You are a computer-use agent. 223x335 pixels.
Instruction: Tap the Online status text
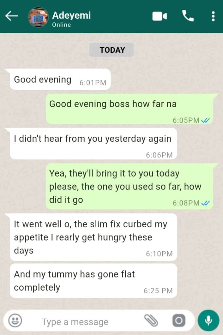tap(61, 25)
